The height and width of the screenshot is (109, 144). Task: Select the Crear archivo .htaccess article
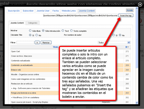pyautogui.click(x=21, y=56)
